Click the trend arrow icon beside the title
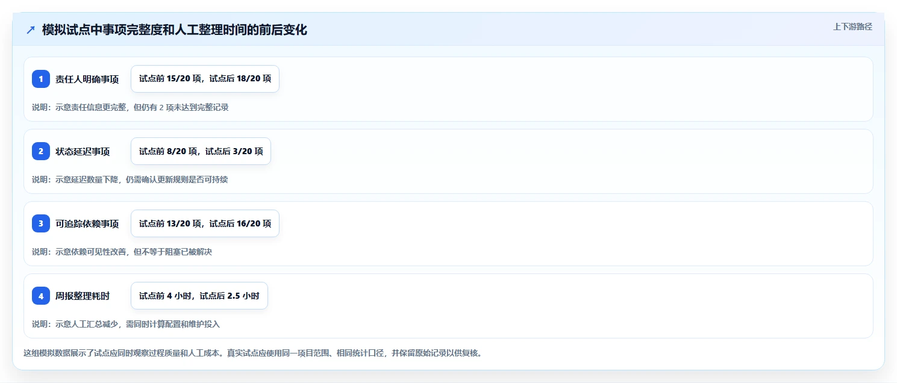Viewport: 897px width, 383px height. coord(31,30)
